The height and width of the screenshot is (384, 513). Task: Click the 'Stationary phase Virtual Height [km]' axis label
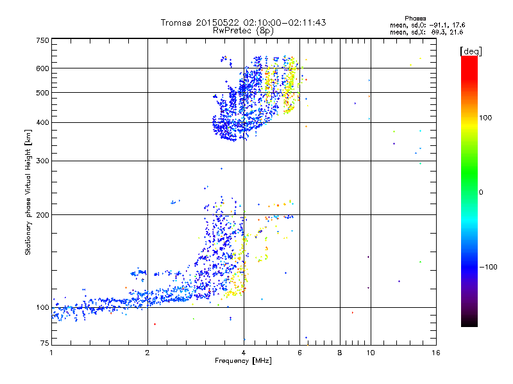click(28, 192)
